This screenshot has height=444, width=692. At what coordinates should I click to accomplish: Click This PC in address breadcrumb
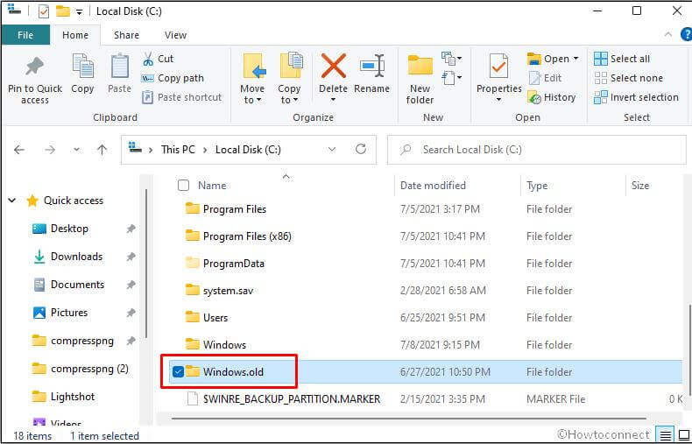click(178, 150)
